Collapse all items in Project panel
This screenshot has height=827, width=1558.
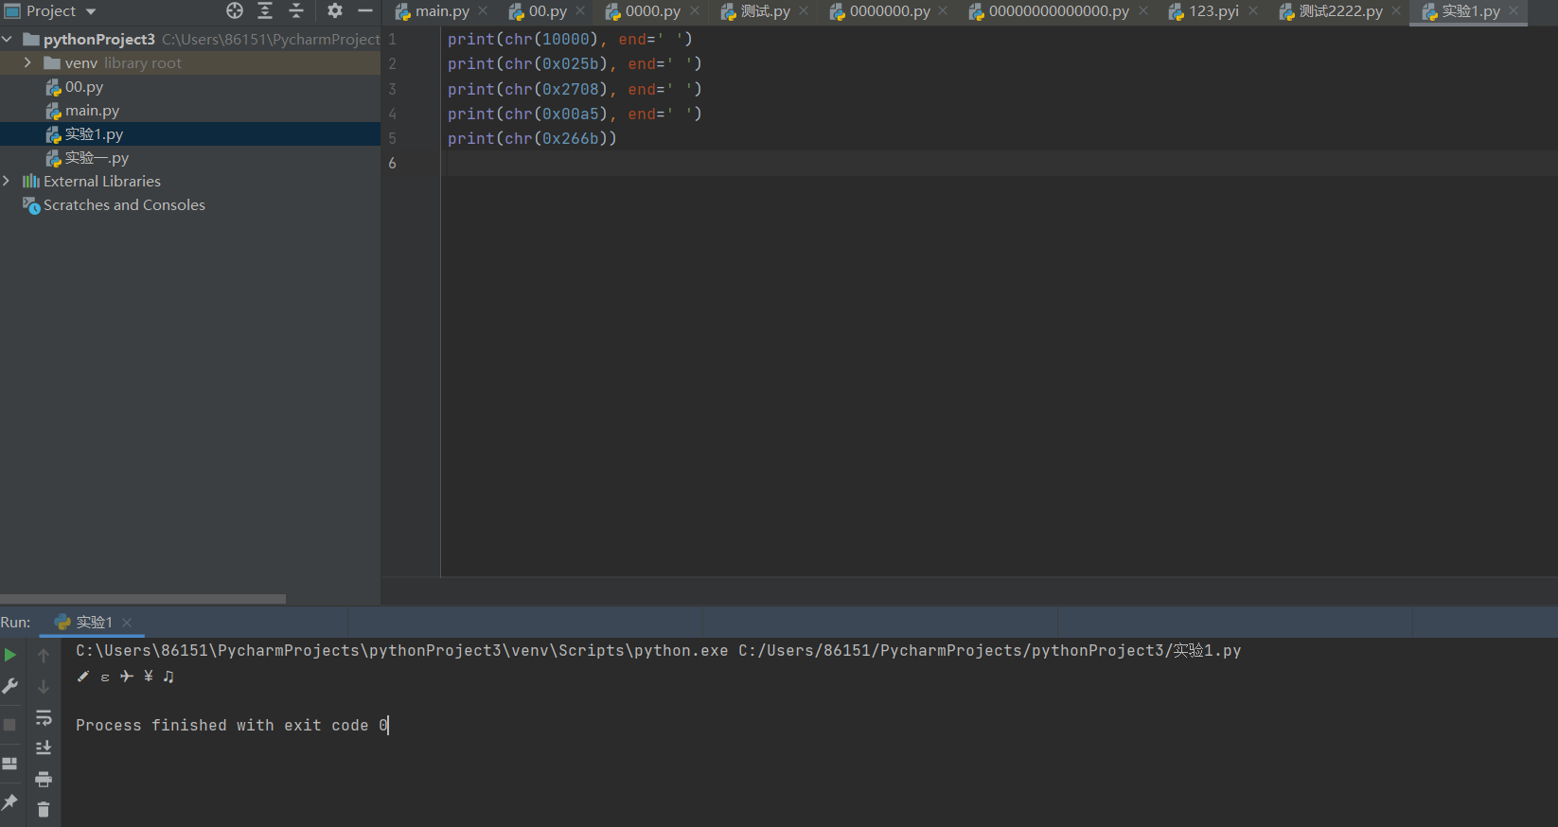pyautogui.click(x=296, y=10)
